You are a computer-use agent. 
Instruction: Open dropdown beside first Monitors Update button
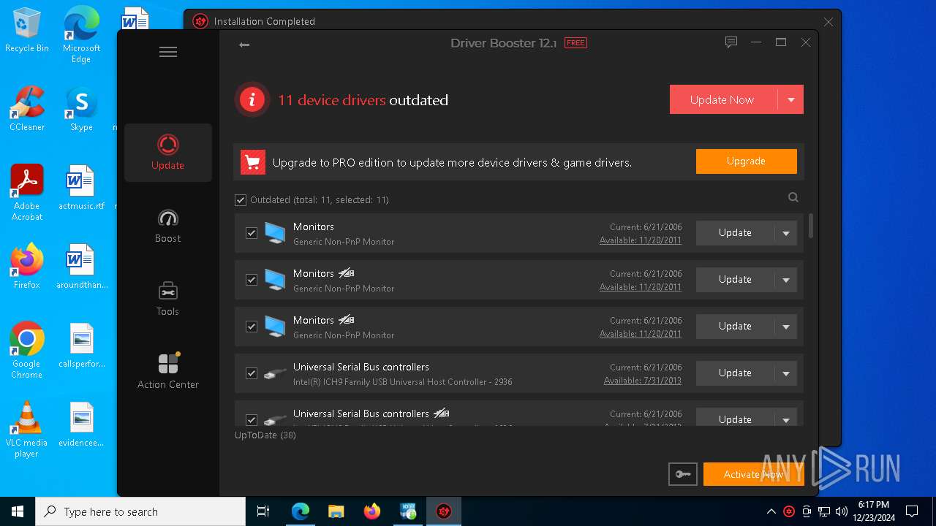(x=786, y=233)
